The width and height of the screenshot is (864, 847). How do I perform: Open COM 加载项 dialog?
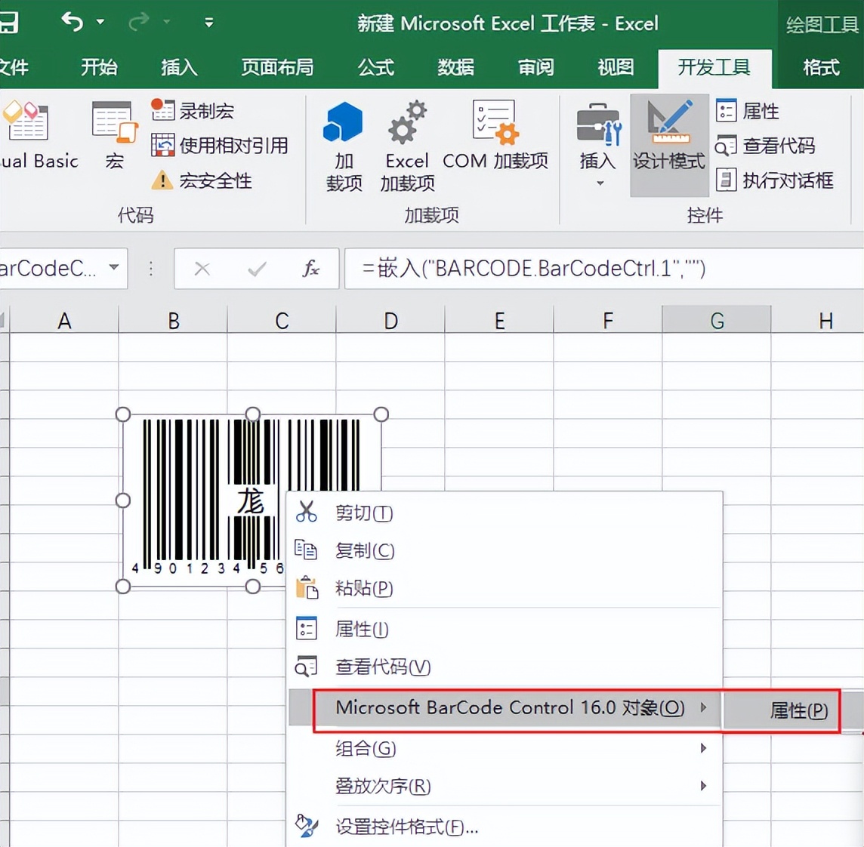pyautogui.click(x=495, y=135)
